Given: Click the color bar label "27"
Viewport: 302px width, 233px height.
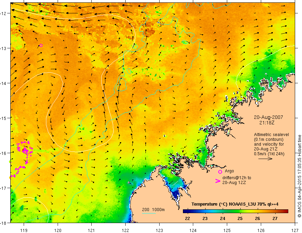Looking at the screenshot, I should [x=275, y=219].
